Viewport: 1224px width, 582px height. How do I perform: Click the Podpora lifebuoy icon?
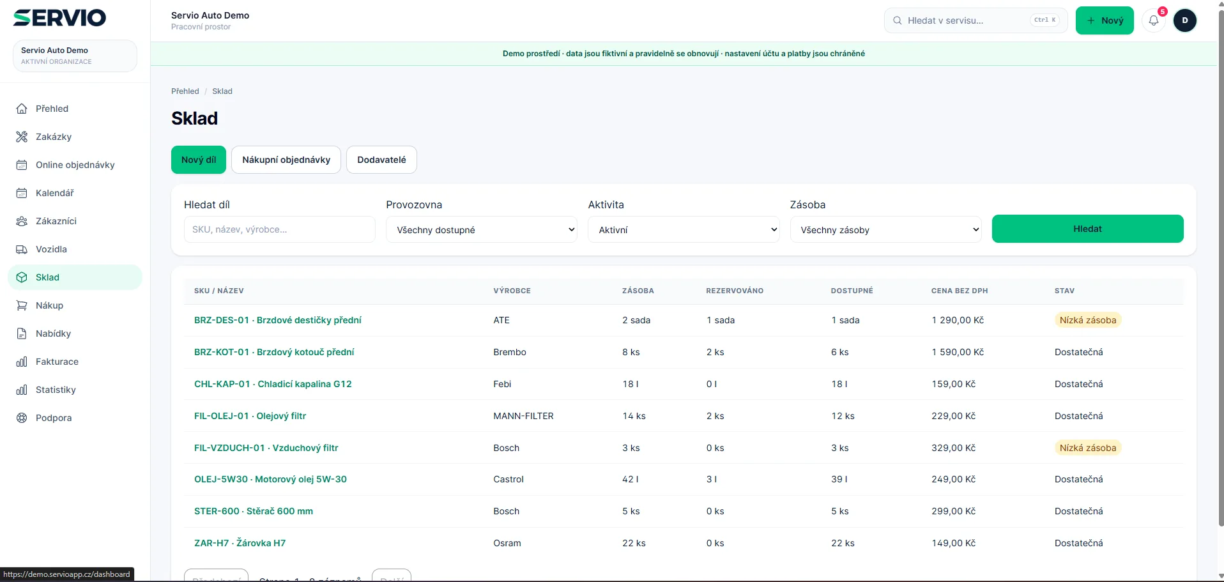22,418
